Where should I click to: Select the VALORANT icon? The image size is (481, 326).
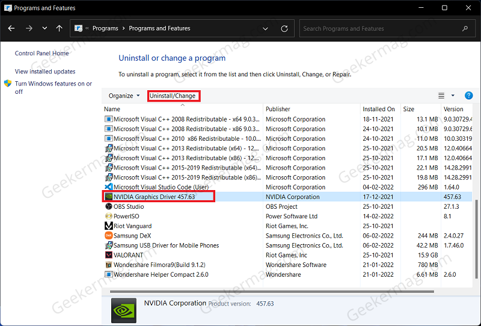pyautogui.click(x=109, y=255)
